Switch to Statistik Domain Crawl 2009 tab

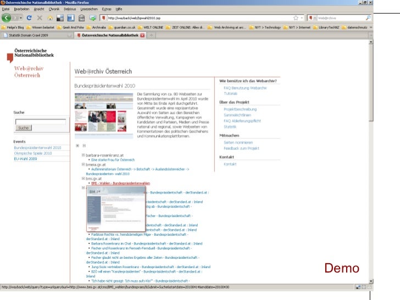coord(37,35)
